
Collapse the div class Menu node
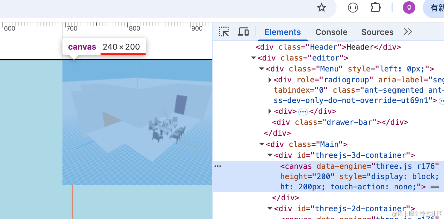pos(262,69)
